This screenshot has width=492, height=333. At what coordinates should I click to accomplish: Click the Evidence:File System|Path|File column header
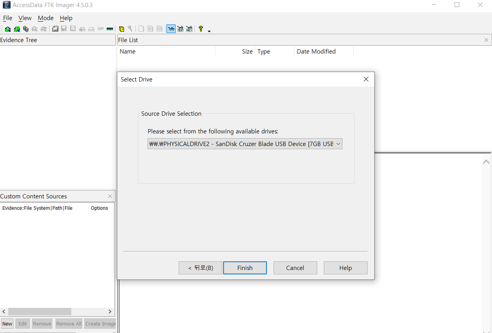coord(44,208)
